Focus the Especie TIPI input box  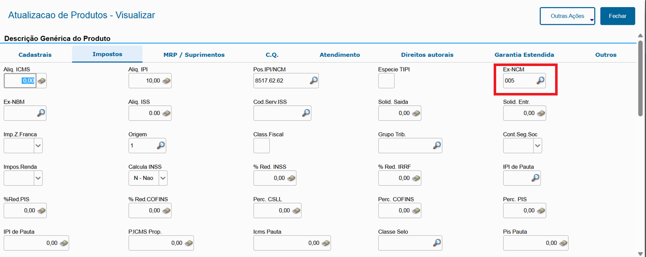[x=386, y=81]
